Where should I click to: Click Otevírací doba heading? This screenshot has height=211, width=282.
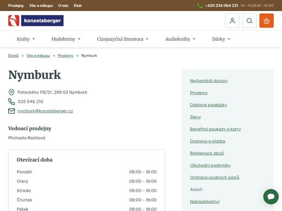35,160
